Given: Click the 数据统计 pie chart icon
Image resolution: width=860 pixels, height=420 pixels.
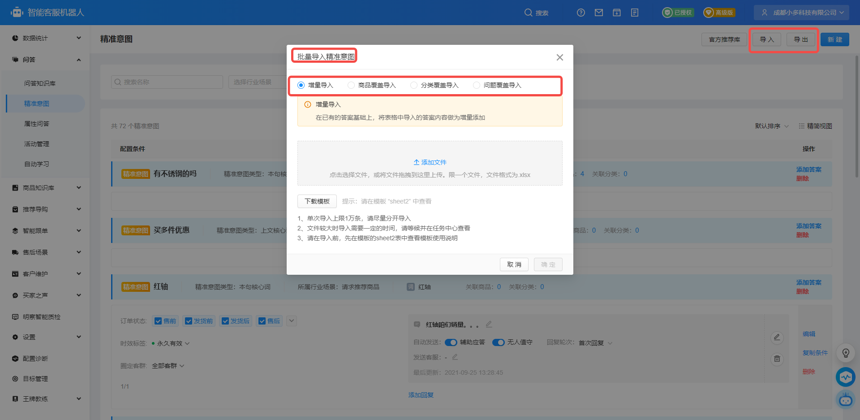Looking at the screenshot, I should pyautogui.click(x=15, y=38).
